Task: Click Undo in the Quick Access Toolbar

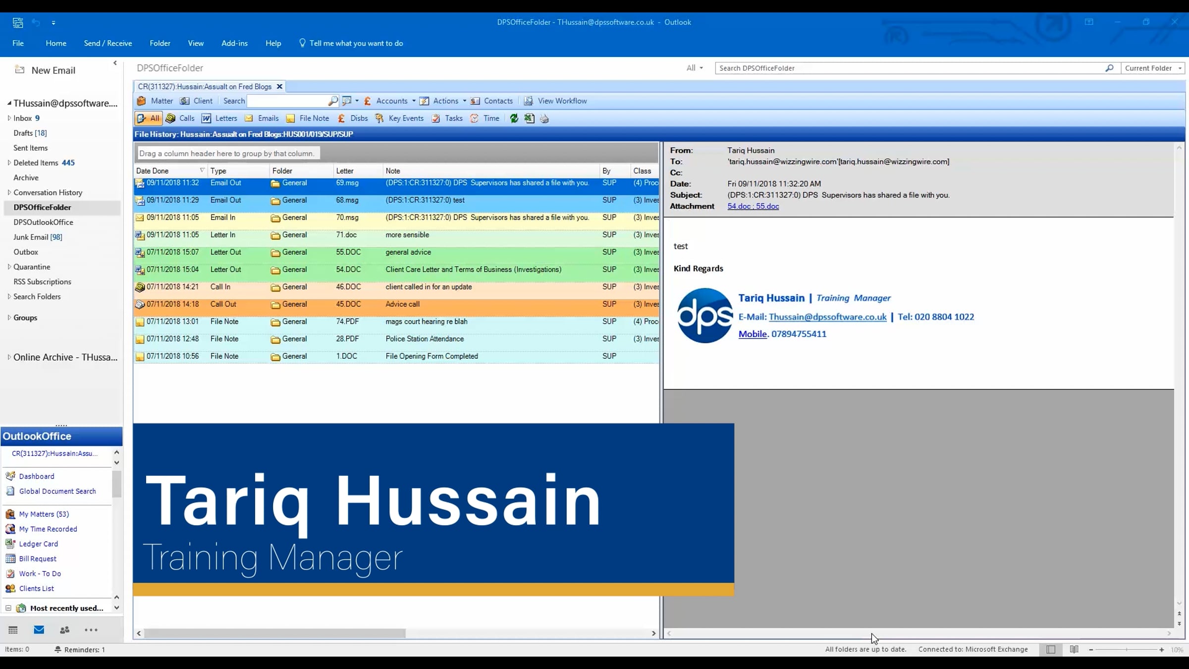Action: click(x=36, y=22)
